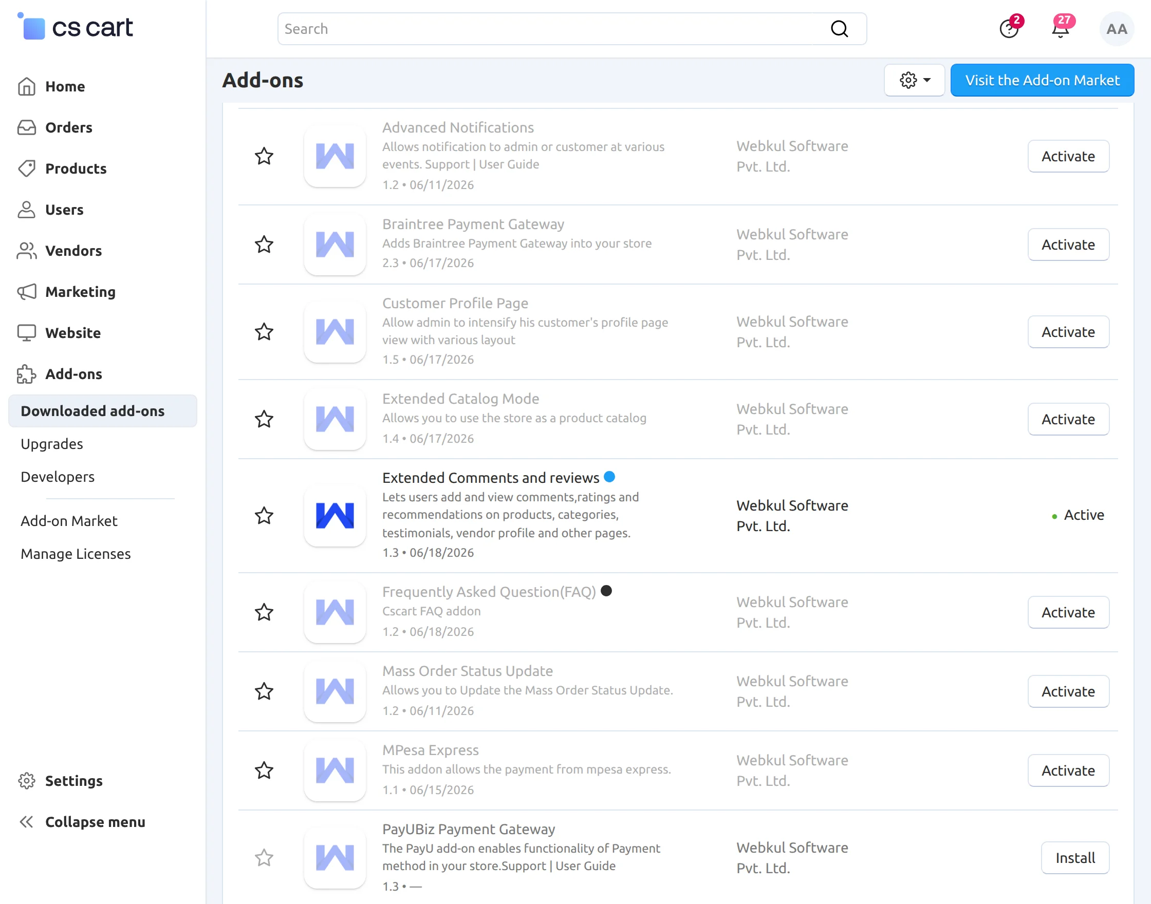
Task: Open the Products menu
Action: pos(76,168)
